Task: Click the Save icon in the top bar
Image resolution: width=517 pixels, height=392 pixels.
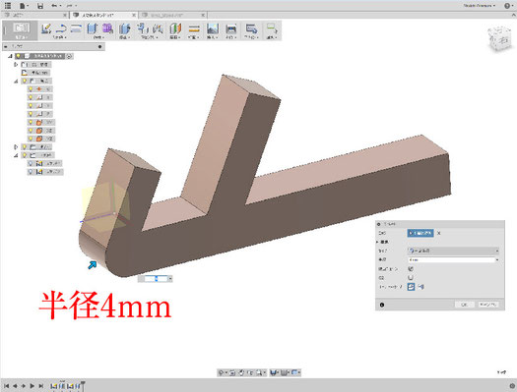Action: (40, 6)
